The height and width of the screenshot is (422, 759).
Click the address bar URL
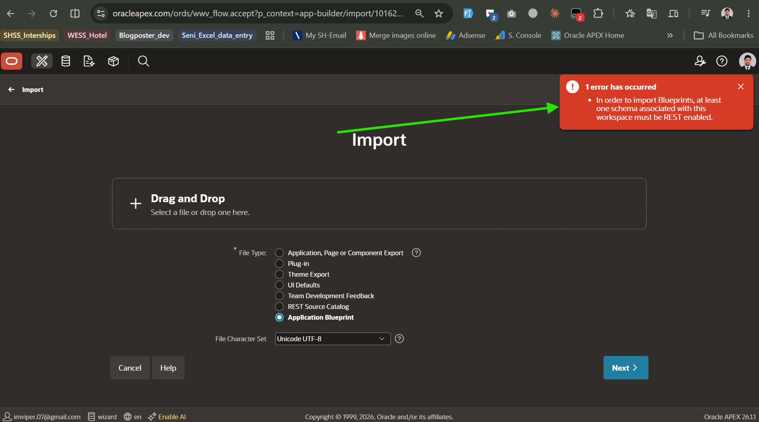coord(258,14)
